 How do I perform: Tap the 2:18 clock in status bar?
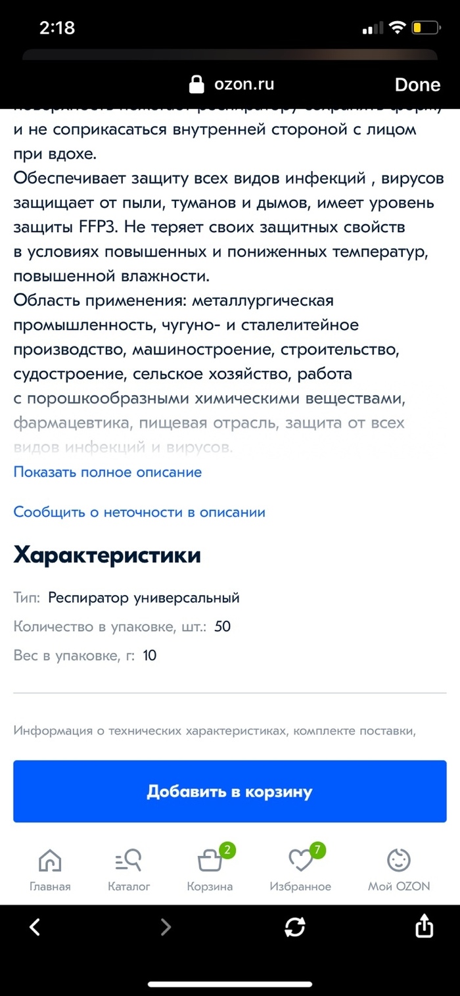(57, 28)
